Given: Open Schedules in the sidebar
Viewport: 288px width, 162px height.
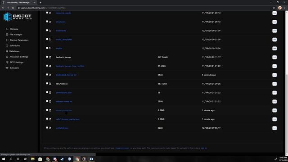Looking at the screenshot, I should [x=15, y=45].
